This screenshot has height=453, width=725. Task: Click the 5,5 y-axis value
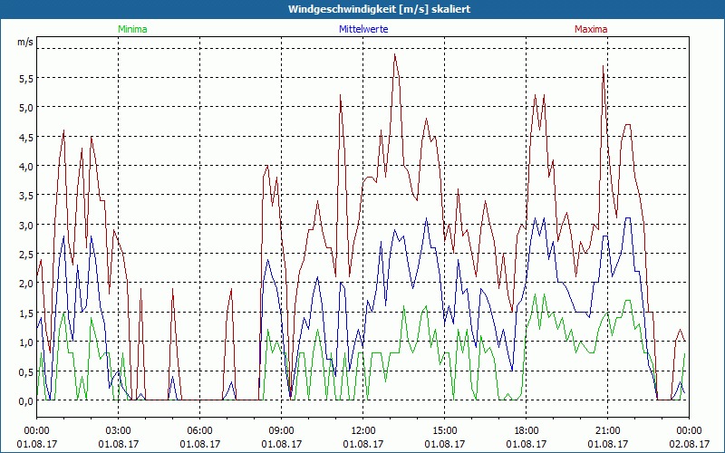click(x=26, y=79)
